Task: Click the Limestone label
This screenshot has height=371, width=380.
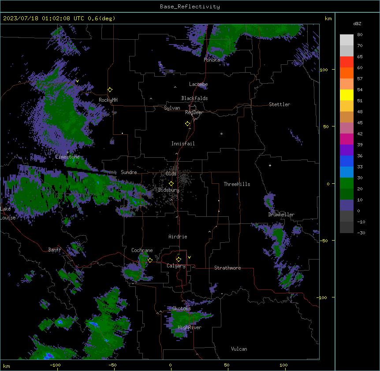Action: [x=67, y=157]
